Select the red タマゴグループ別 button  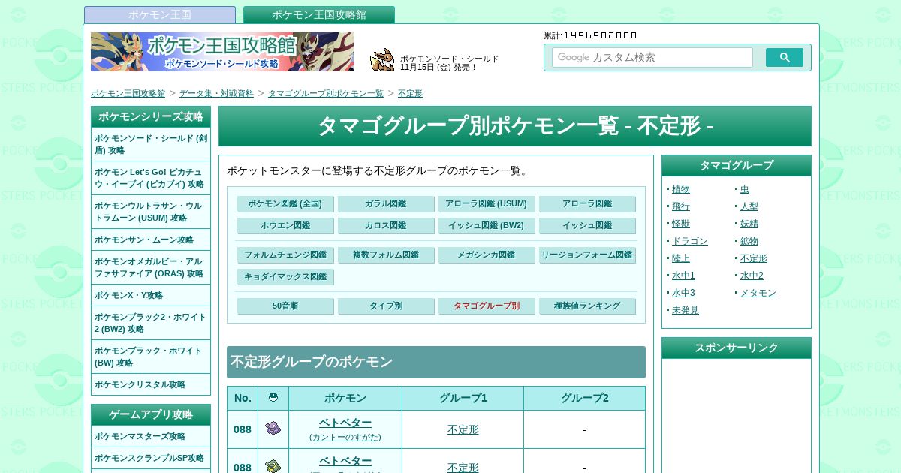pyautogui.click(x=487, y=306)
